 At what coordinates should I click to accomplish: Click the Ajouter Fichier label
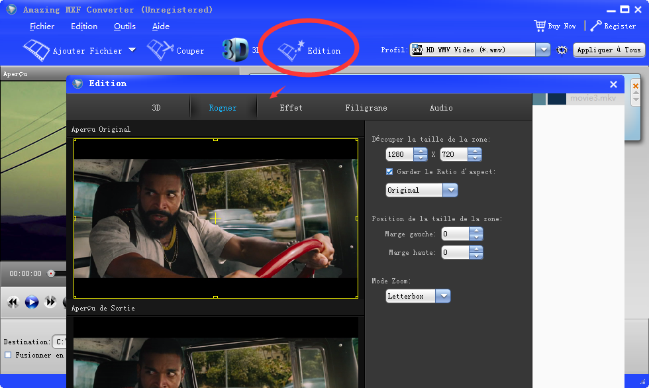point(87,51)
